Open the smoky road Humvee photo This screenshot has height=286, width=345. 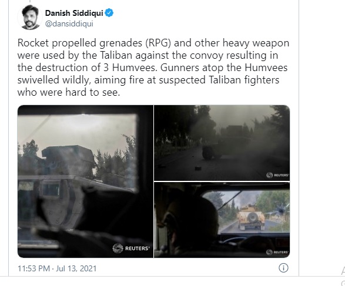click(222, 143)
